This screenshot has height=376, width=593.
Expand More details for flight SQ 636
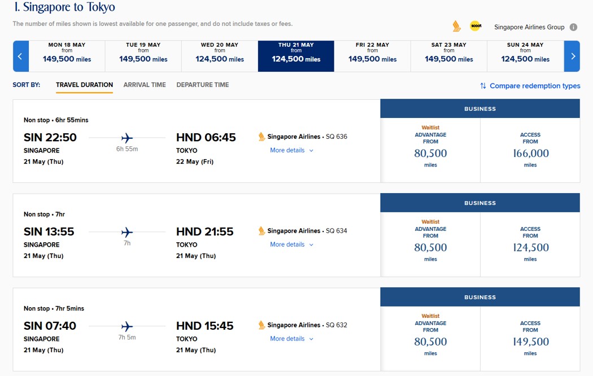click(291, 150)
